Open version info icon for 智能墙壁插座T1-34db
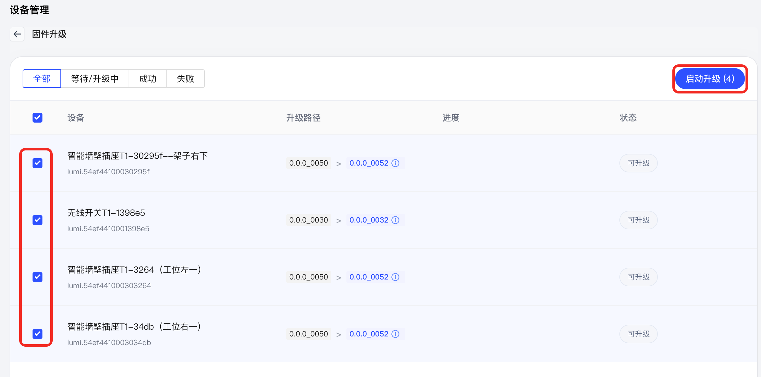The height and width of the screenshot is (377, 761). tap(395, 334)
